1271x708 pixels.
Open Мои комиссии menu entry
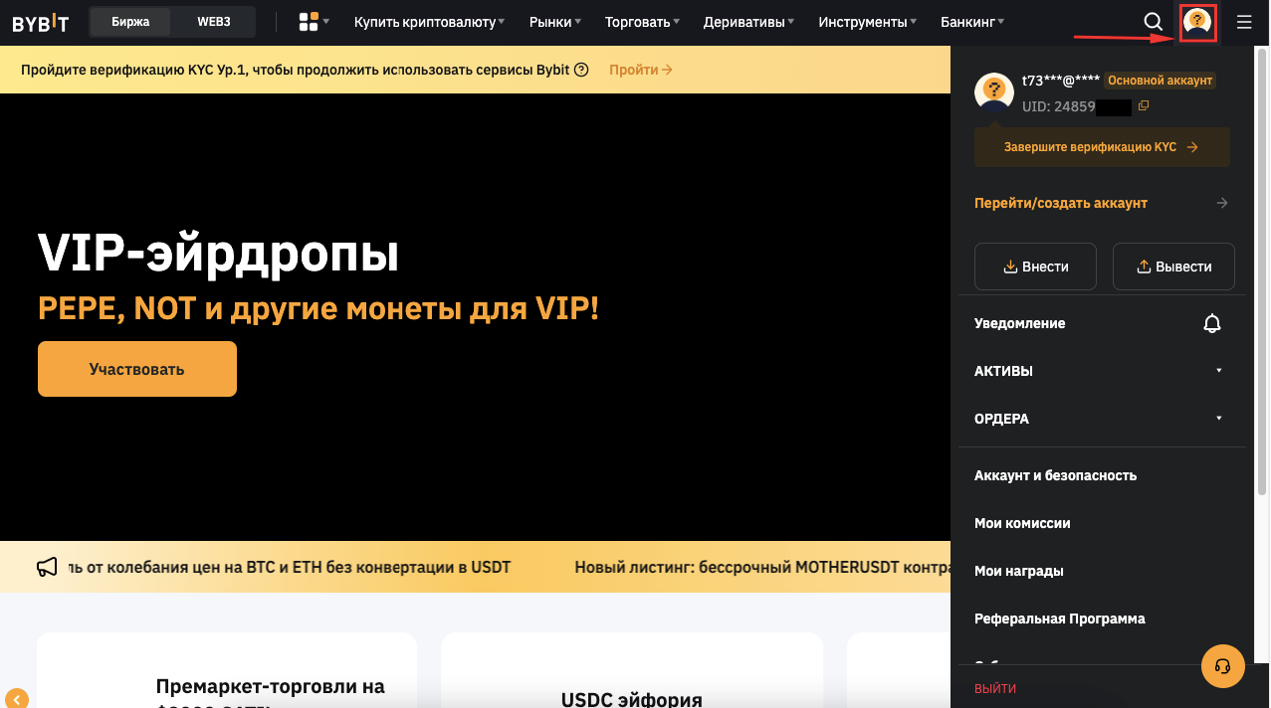coord(1022,523)
